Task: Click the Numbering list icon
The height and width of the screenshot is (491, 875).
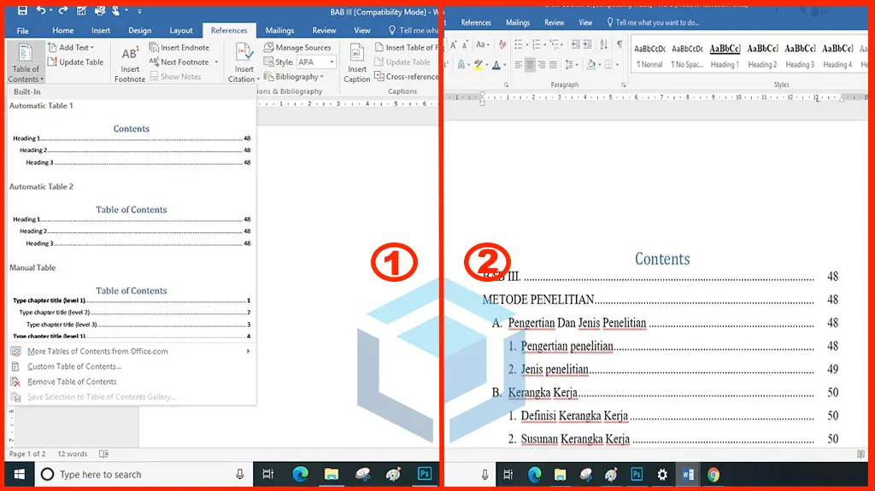Action: 538,44
